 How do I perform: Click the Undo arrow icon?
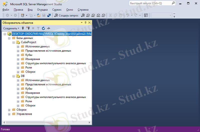coord(128,15)
